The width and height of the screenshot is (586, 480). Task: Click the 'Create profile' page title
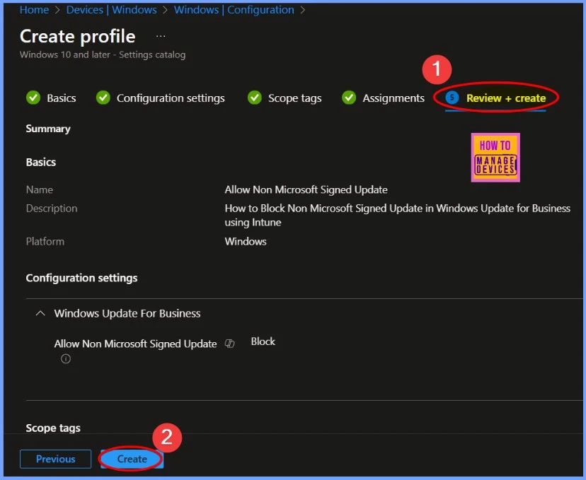pyautogui.click(x=77, y=36)
